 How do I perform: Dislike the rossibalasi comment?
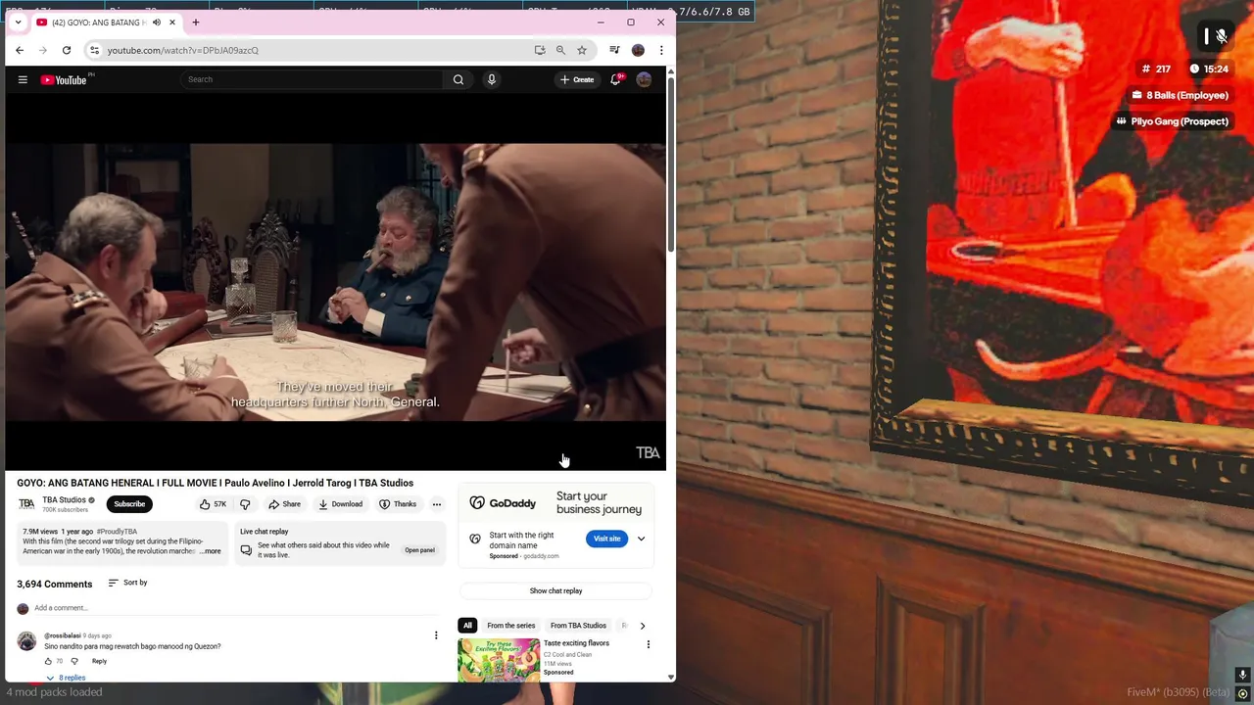click(x=74, y=661)
